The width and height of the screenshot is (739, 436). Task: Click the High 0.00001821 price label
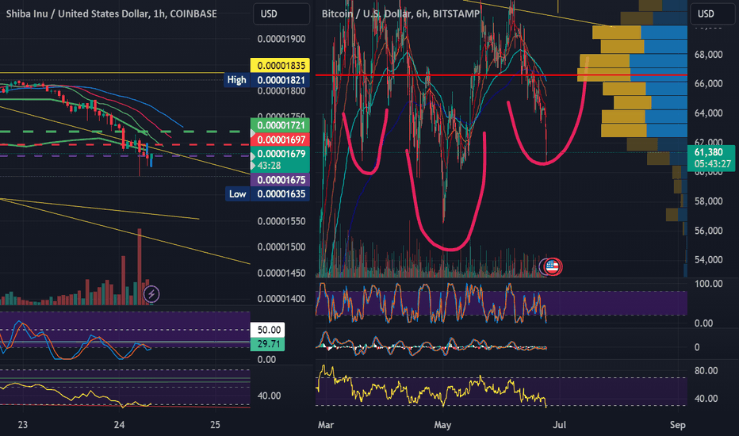coord(267,79)
